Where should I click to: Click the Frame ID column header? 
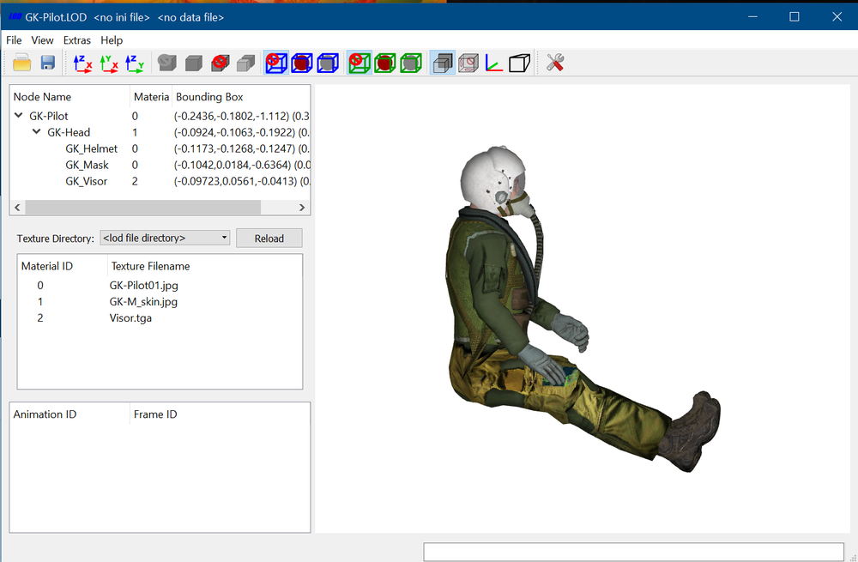[220, 414]
